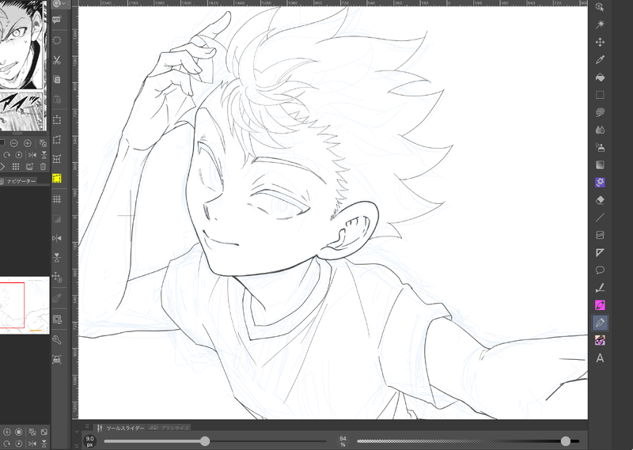Toggle the yellow highlighted snap icon
This screenshot has height=450, width=633.
[x=57, y=179]
